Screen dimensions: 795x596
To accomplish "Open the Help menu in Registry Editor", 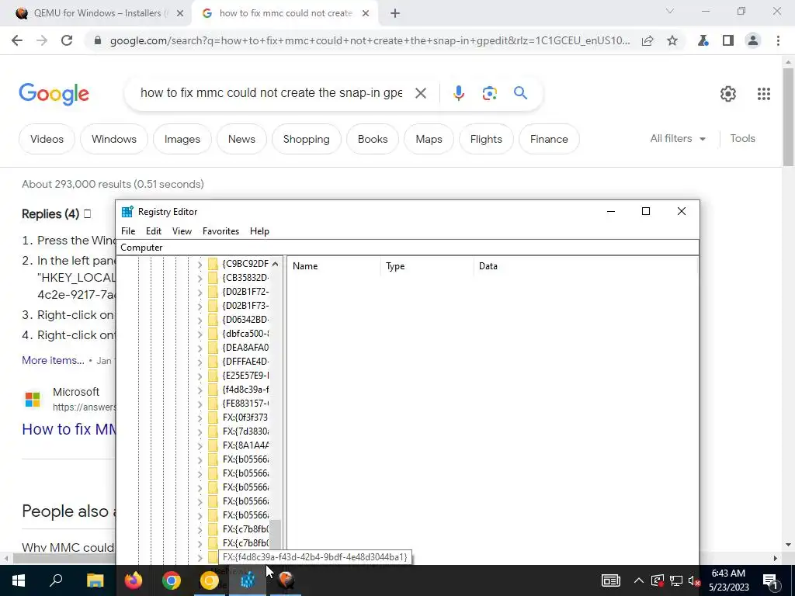I will 259,231.
